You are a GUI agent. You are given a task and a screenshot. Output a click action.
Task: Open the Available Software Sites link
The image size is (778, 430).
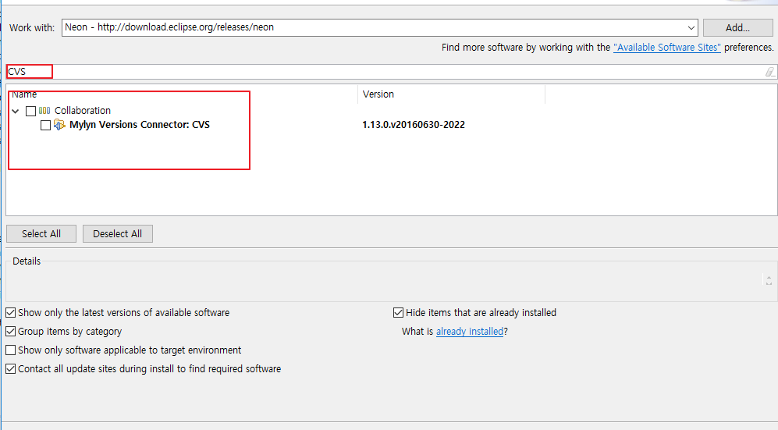point(667,47)
